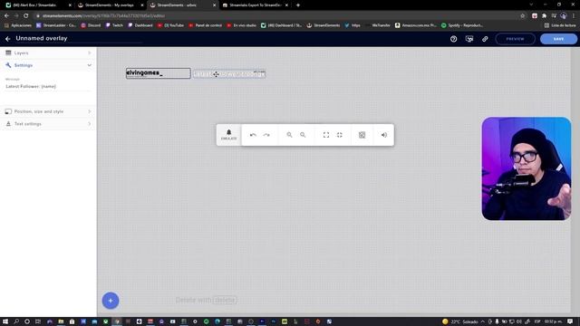Open a new browser tab
The width and height of the screenshot is (580, 326).
coord(298,5)
